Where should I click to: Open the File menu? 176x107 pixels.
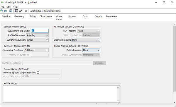[2, 7]
